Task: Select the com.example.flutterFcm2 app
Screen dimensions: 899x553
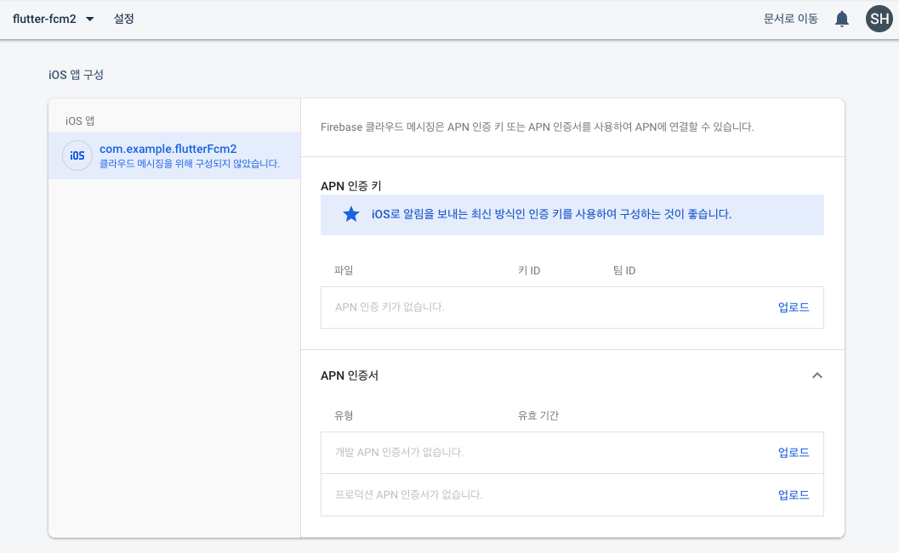Action: [x=174, y=155]
